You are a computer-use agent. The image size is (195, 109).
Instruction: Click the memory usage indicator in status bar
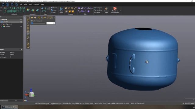tap(188, 104)
